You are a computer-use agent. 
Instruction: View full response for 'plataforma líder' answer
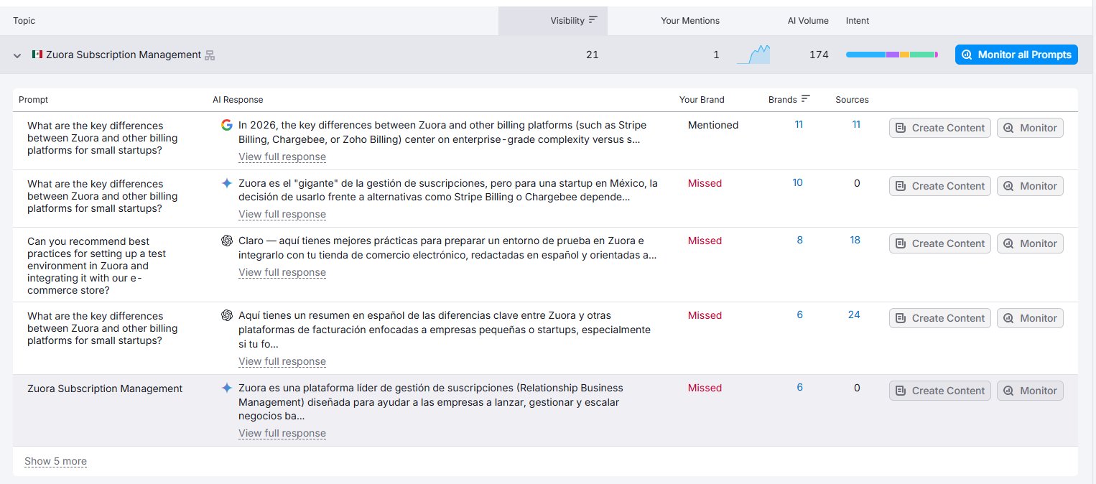click(282, 433)
